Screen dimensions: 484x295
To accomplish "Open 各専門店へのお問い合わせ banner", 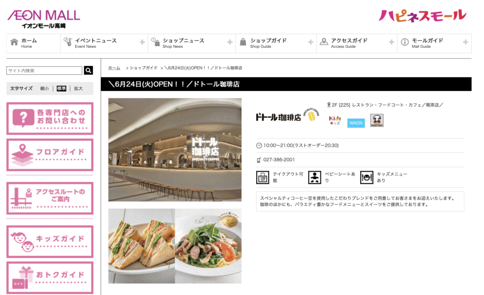I will [x=50, y=118].
